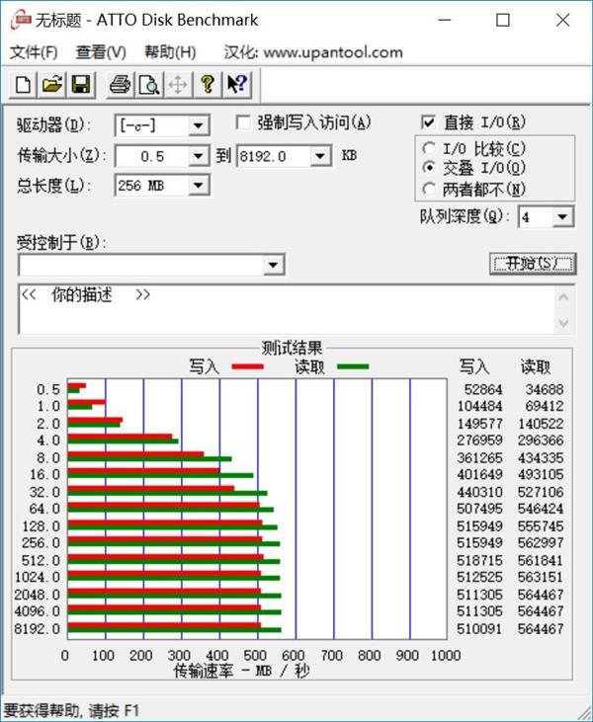
Task: Click the context help arrow icon
Action: point(236,85)
